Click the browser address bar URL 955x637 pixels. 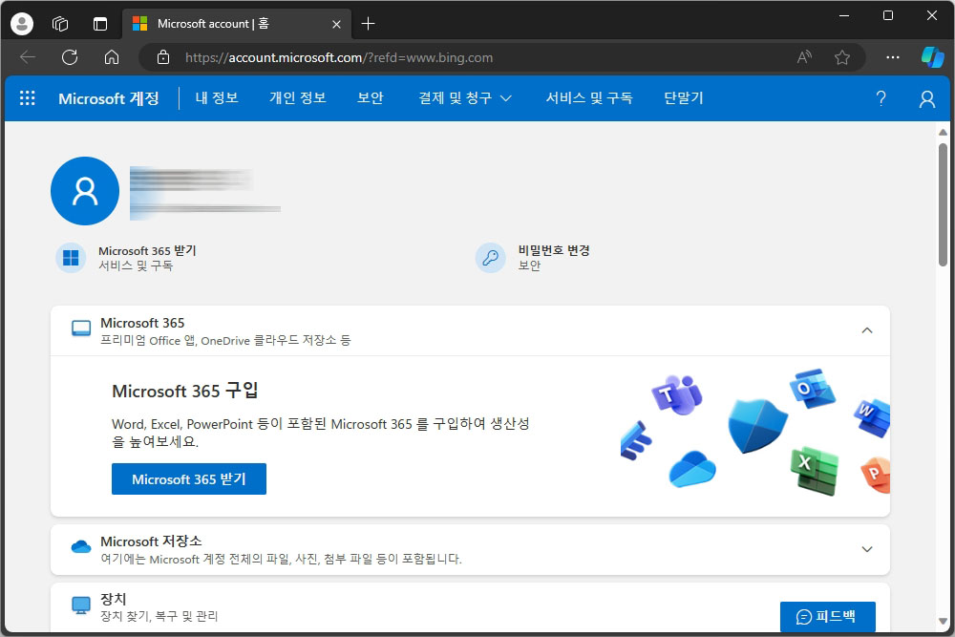point(339,58)
